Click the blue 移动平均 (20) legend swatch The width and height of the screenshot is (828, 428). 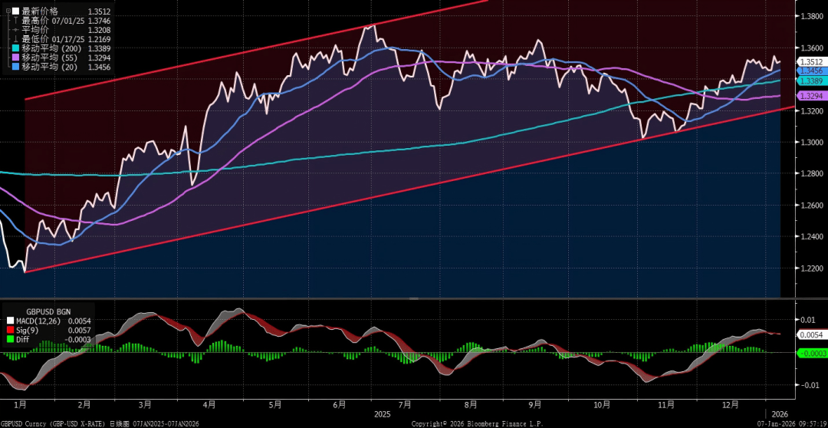15,67
